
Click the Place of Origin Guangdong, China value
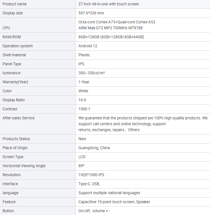pyautogui.click(x=94, y=148)
